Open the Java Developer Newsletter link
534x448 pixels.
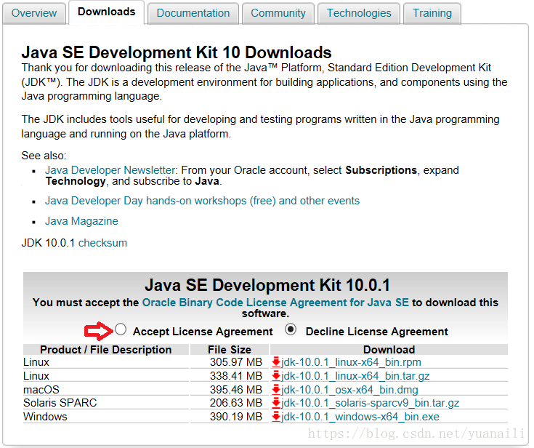click(111, 169)
